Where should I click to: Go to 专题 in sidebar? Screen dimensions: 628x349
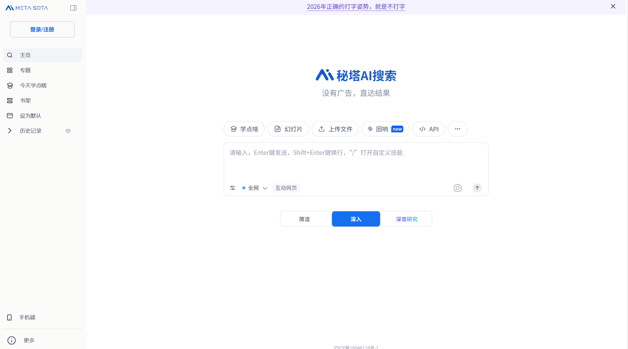pyautogui.click(x=25, y=70)
